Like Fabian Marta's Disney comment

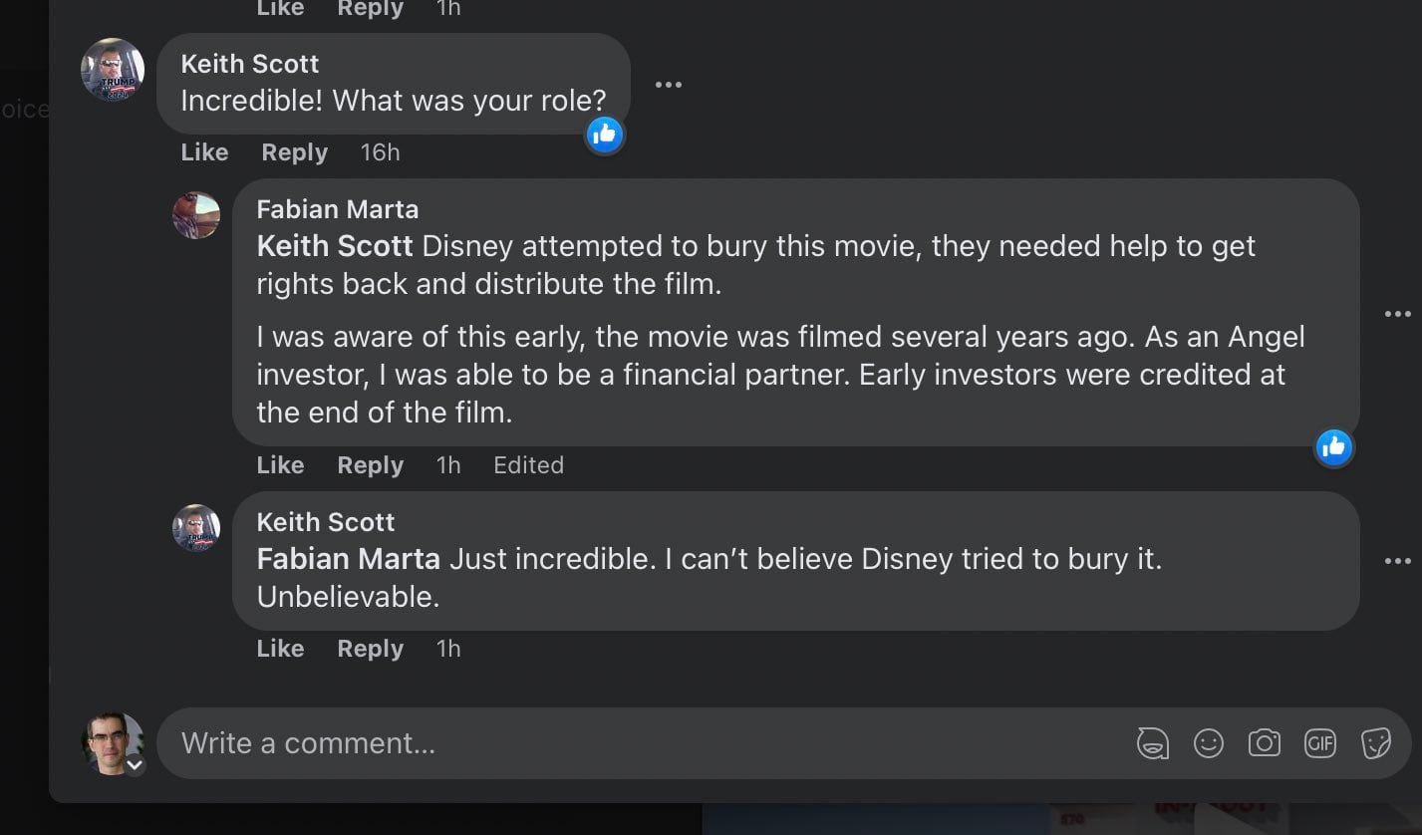point(280,465)
